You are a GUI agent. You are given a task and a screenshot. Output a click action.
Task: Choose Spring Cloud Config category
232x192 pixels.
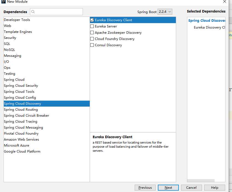[47, 98]
